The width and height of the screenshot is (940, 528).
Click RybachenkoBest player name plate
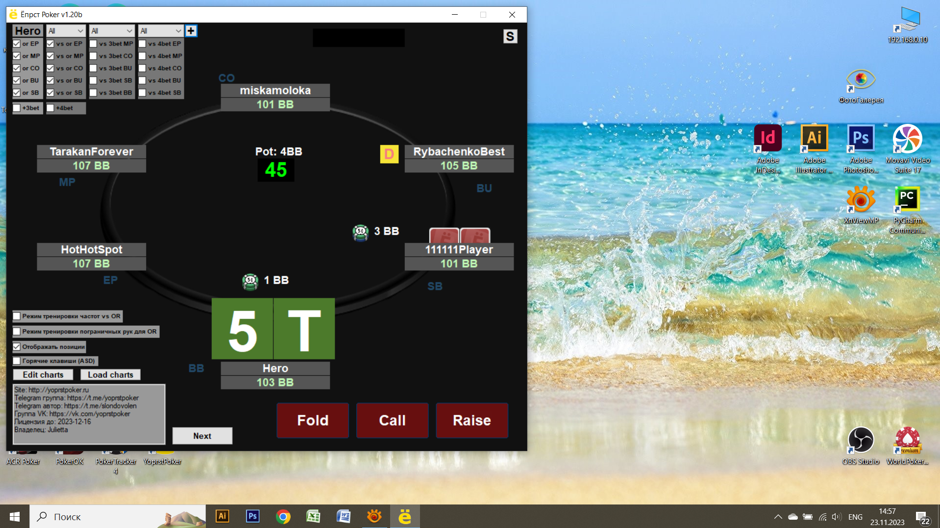[x=459, y=152]
